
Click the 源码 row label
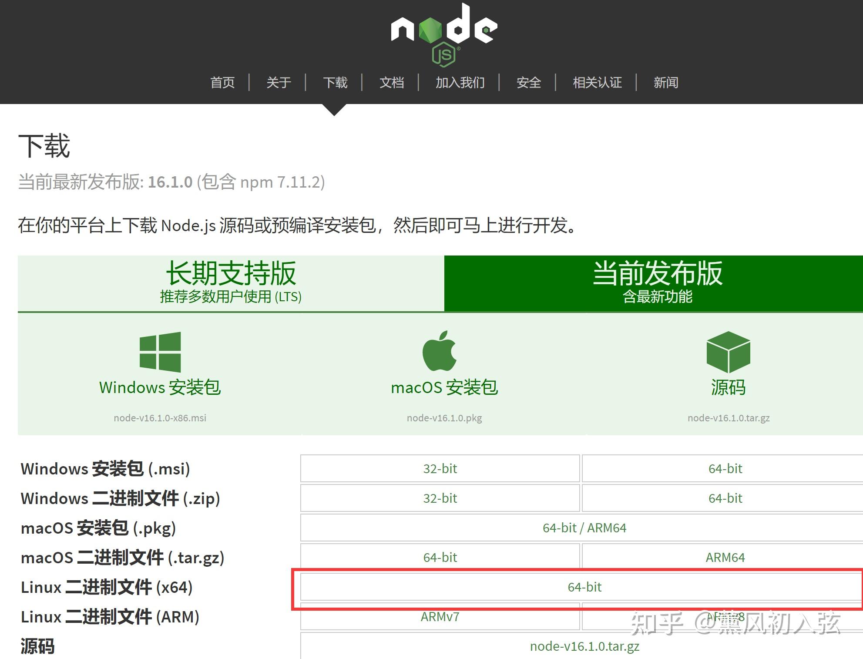[x=37, y=646]
